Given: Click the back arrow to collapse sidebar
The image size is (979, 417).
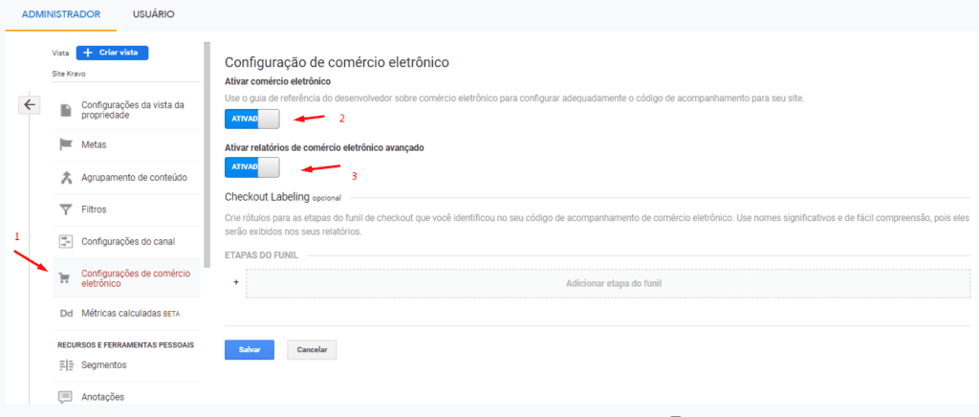Looking at the screenshot, I should click(x=31, y=104).
